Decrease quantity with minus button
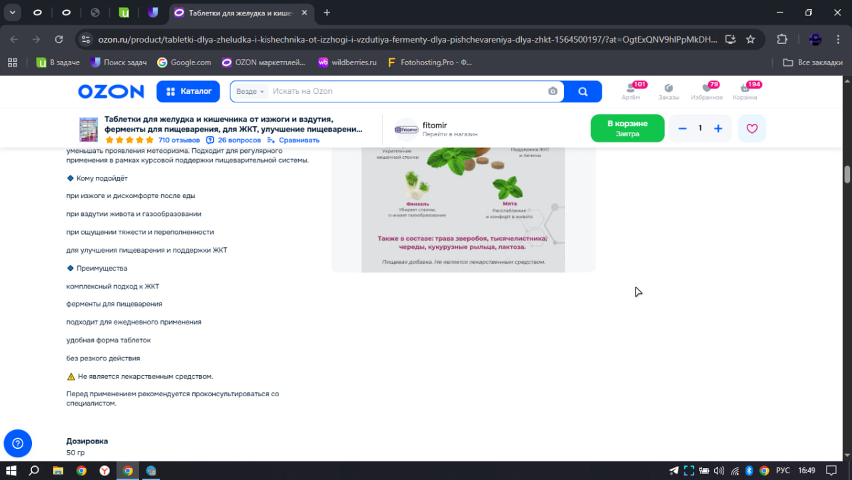Image resolution: width=852 pixels, height=480 pixels. [682, 128]
